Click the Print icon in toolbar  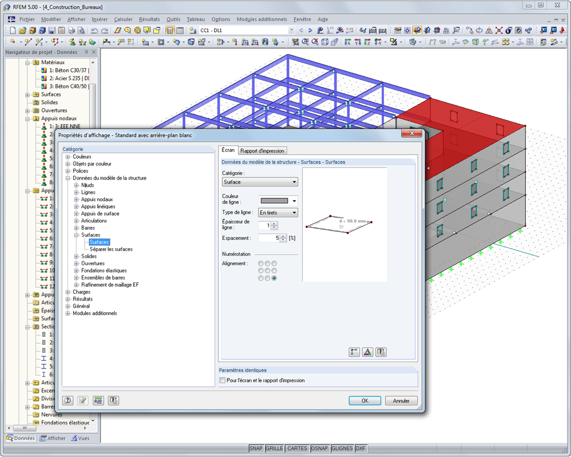coord(72,31)
